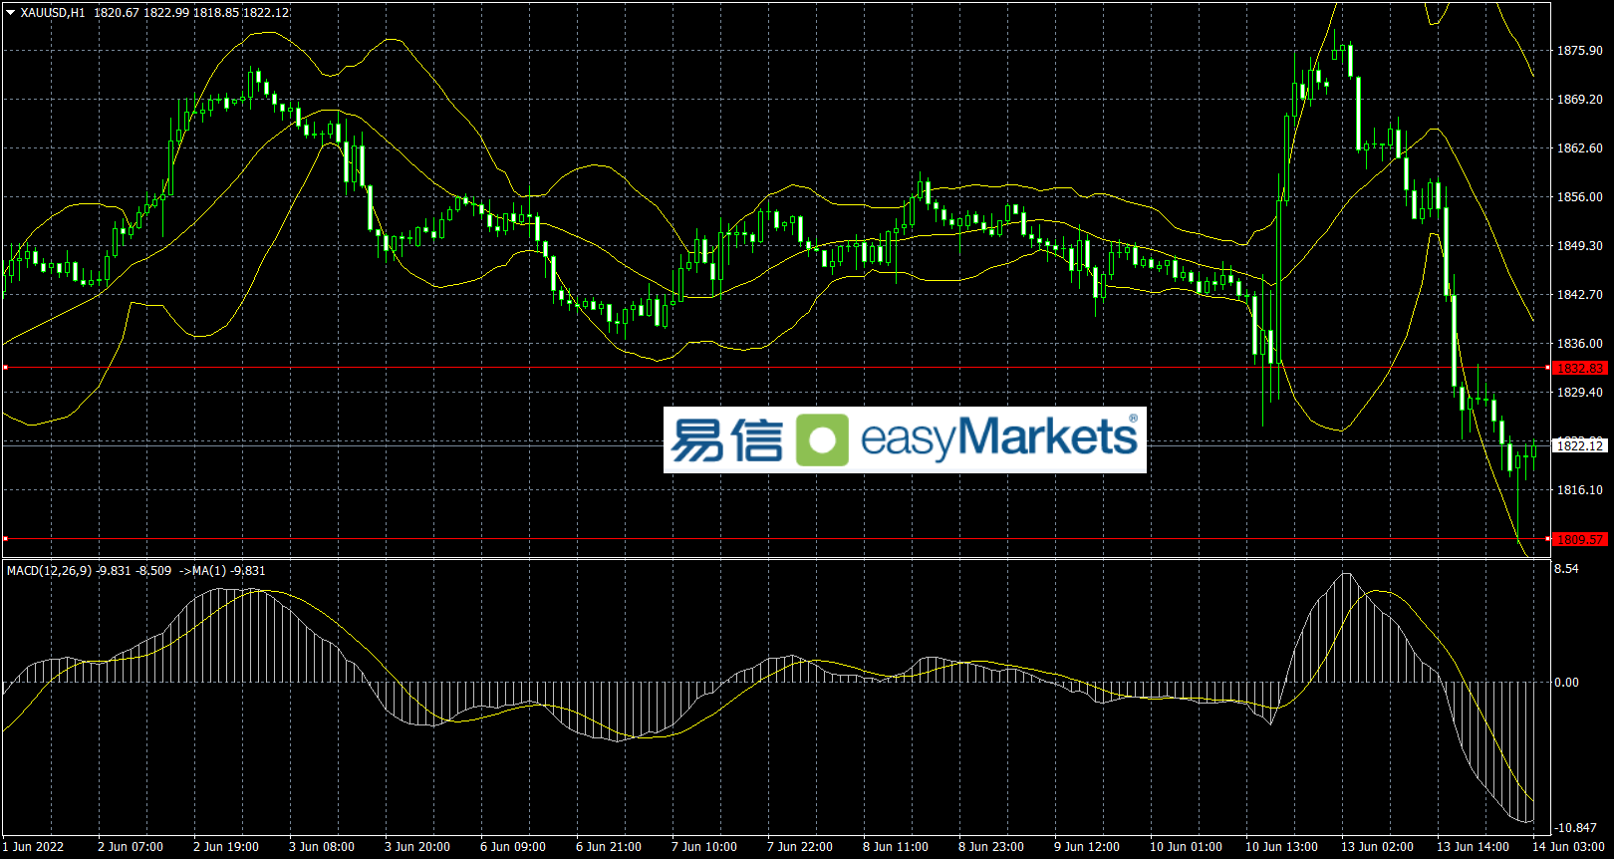Click the 1829.40 price axis label
The width and height of the screenshot is (1614, 859).
coord(1580,393)
